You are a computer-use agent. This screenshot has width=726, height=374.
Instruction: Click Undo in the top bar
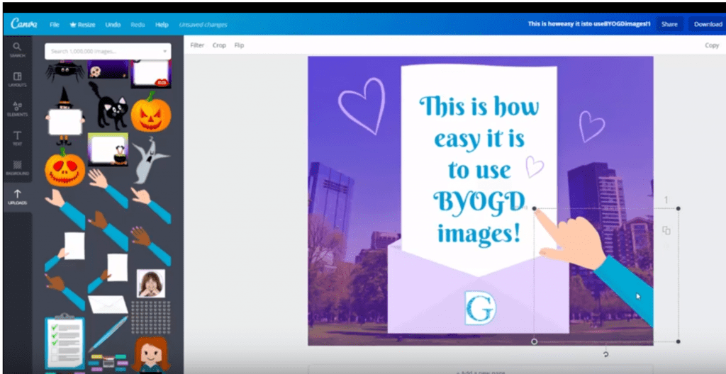pyautogui.click(x=113, y=25)
